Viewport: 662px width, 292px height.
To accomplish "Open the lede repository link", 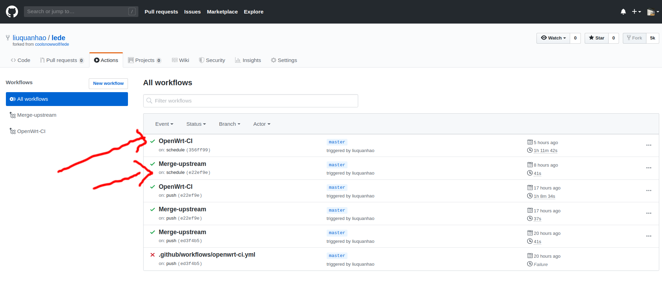I will [x=58, y=38].
